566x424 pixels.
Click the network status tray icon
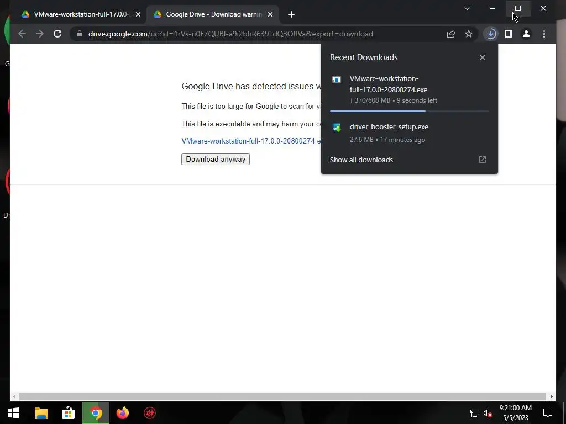[x=474, y=413]
